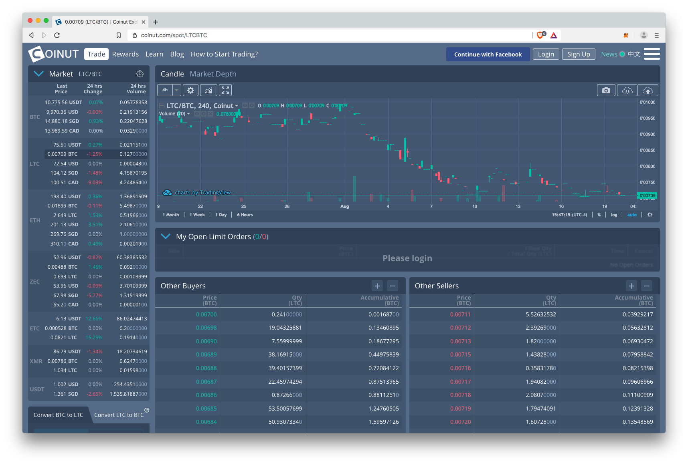Click the TradingView cloud logo
The height and width of the screenshot is (465, 688).
tap(167, 193)
